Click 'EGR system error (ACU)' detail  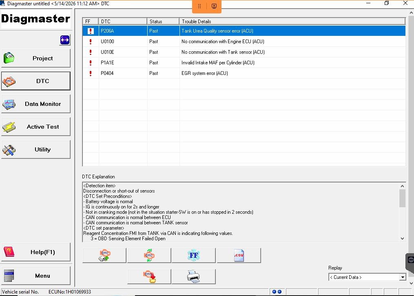(x=205, y=73)
